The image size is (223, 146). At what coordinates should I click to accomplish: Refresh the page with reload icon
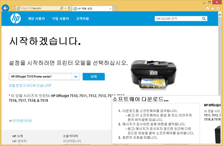click(69, 8)
